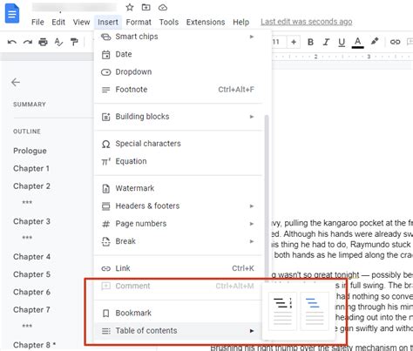Viewport: 413px width, 351px height.
Task: Move document to a folder icon
Action: (x=146, y=7)
